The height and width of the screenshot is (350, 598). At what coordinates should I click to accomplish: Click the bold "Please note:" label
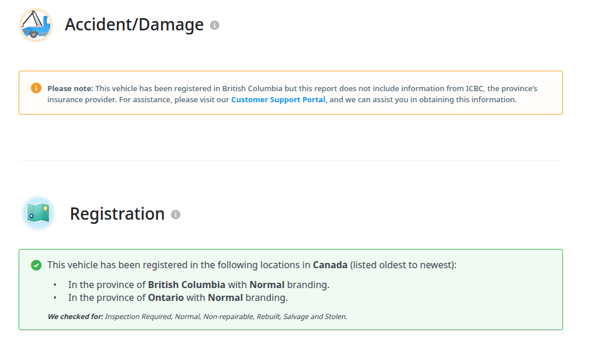pyautogui.click(x=70, y=88)
